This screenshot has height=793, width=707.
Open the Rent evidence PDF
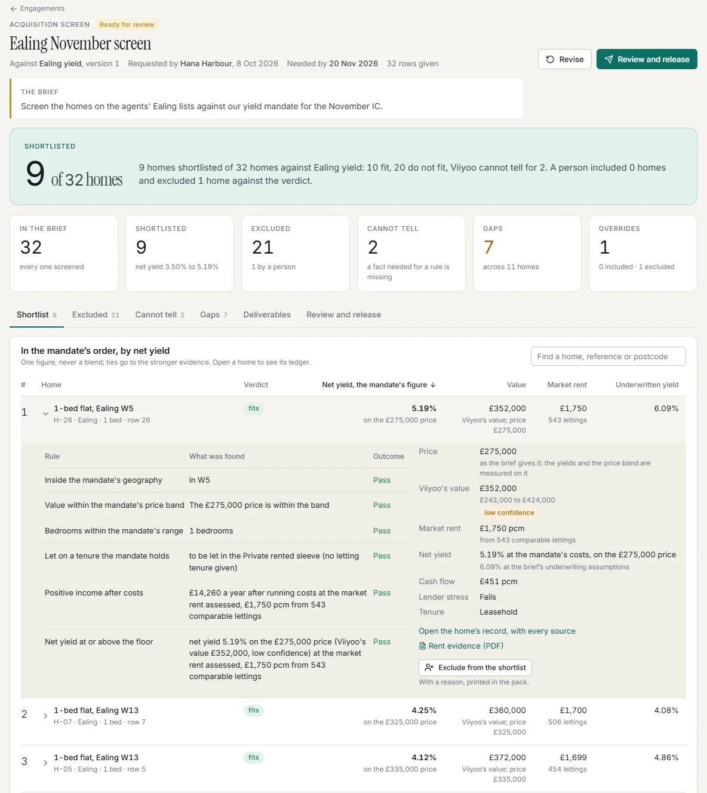coord(461,646)
